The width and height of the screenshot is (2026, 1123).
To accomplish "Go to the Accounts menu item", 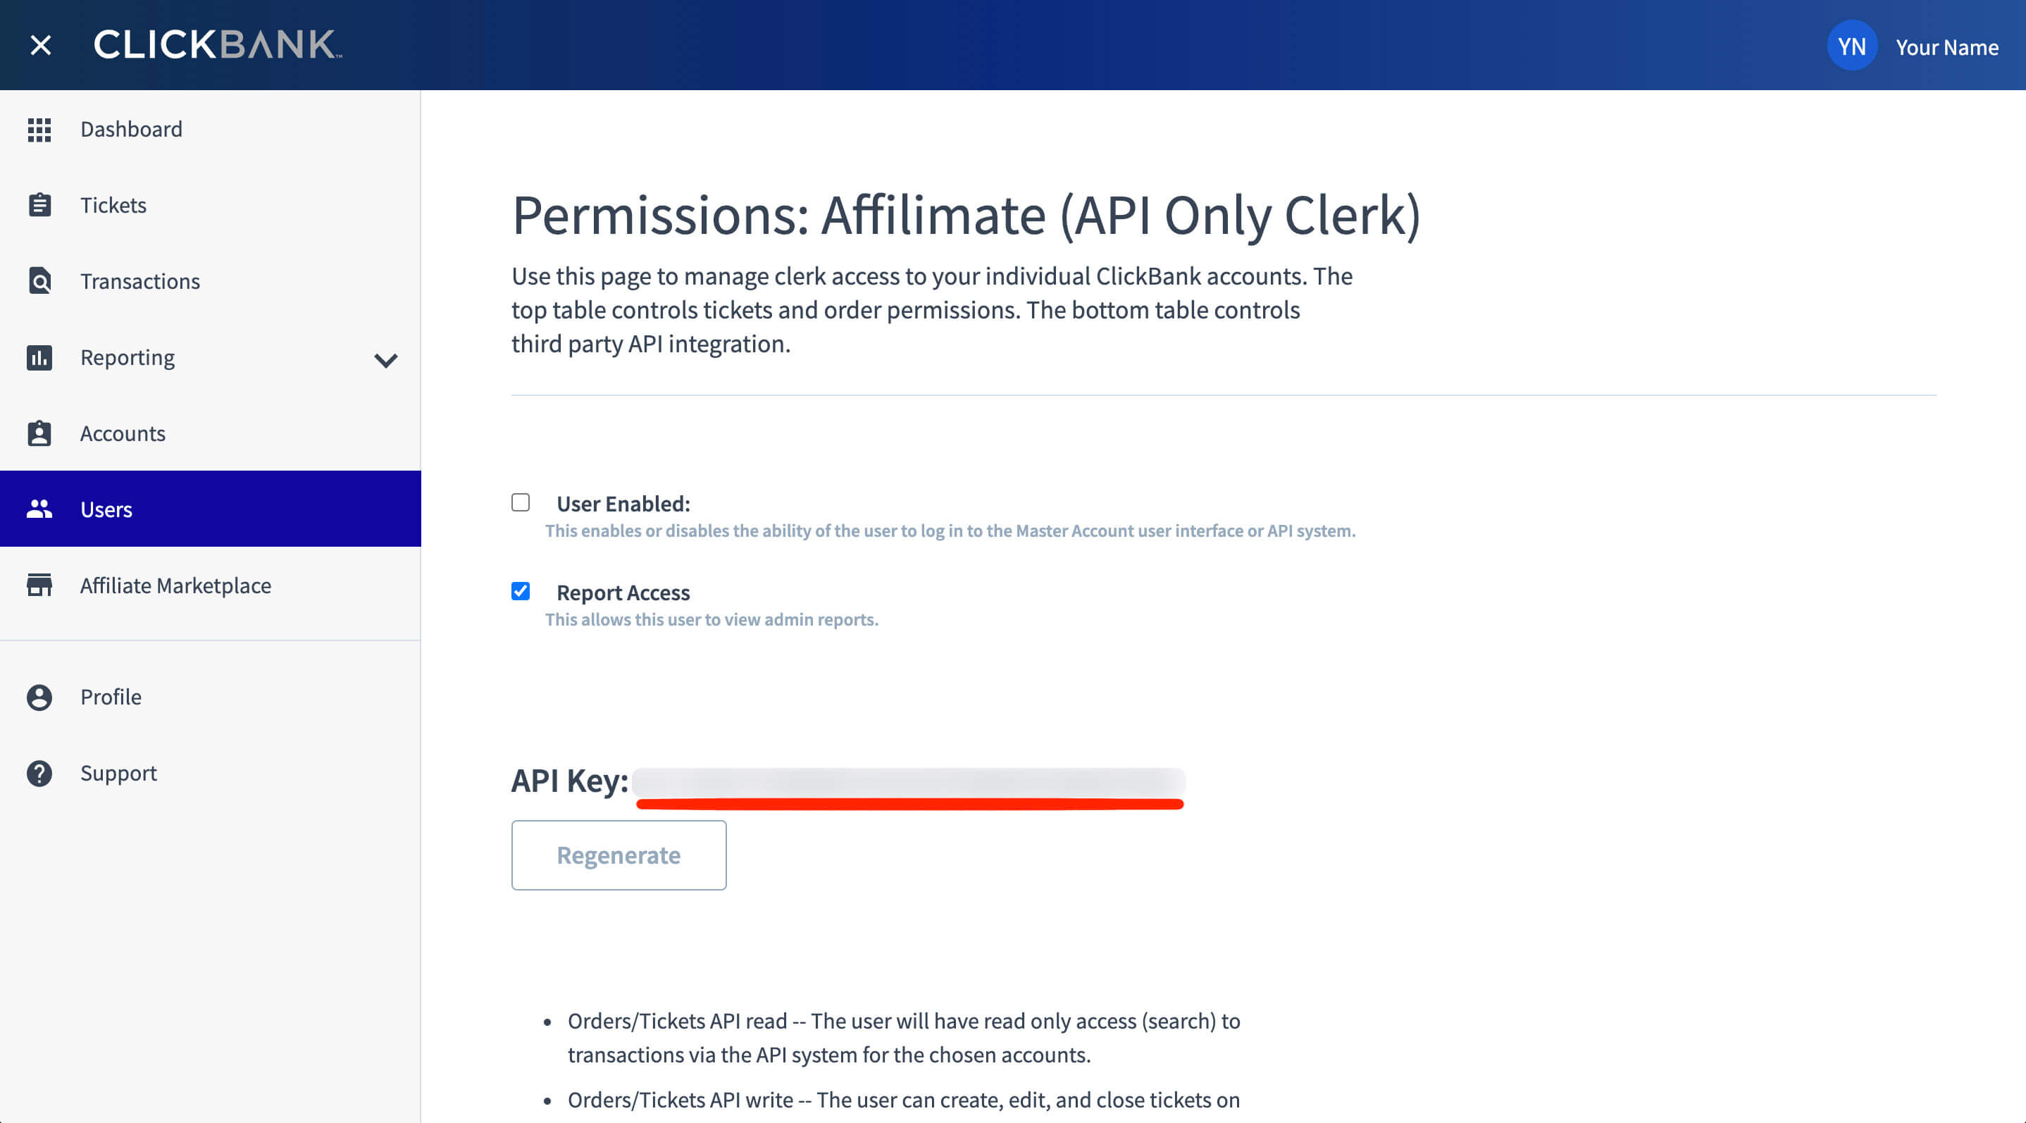I will pyautogui.click(x=211, y=433).
